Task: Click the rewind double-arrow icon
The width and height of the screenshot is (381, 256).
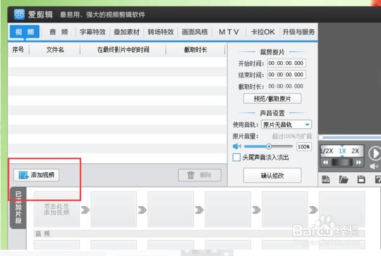Action: 325,163
